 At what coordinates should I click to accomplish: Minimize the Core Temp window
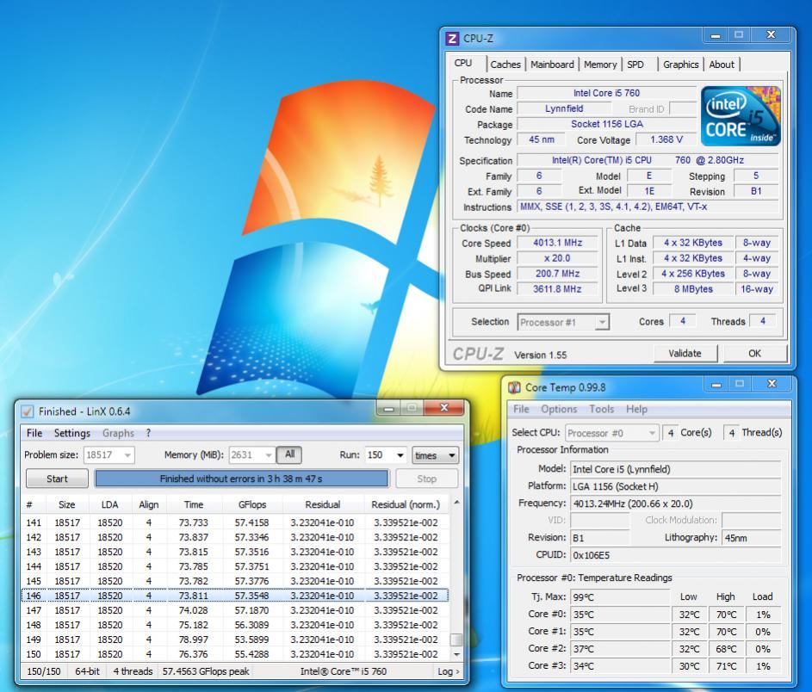[x=716, y=385]
